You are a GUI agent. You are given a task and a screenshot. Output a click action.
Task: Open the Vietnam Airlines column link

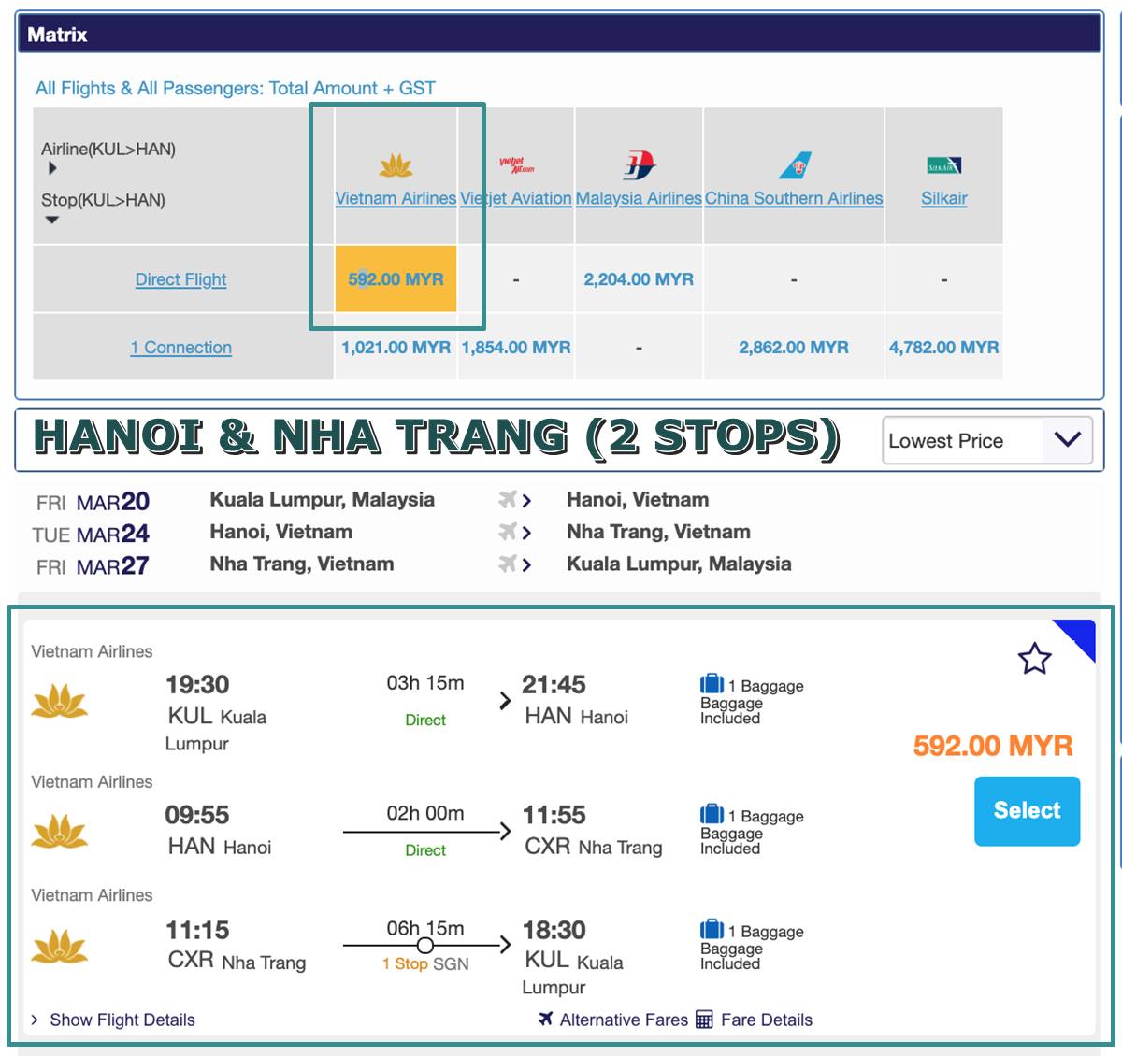click(396, 198)
